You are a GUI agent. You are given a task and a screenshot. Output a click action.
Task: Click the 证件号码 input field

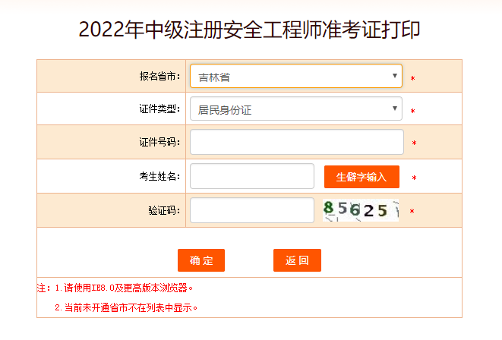coord(296,142)
